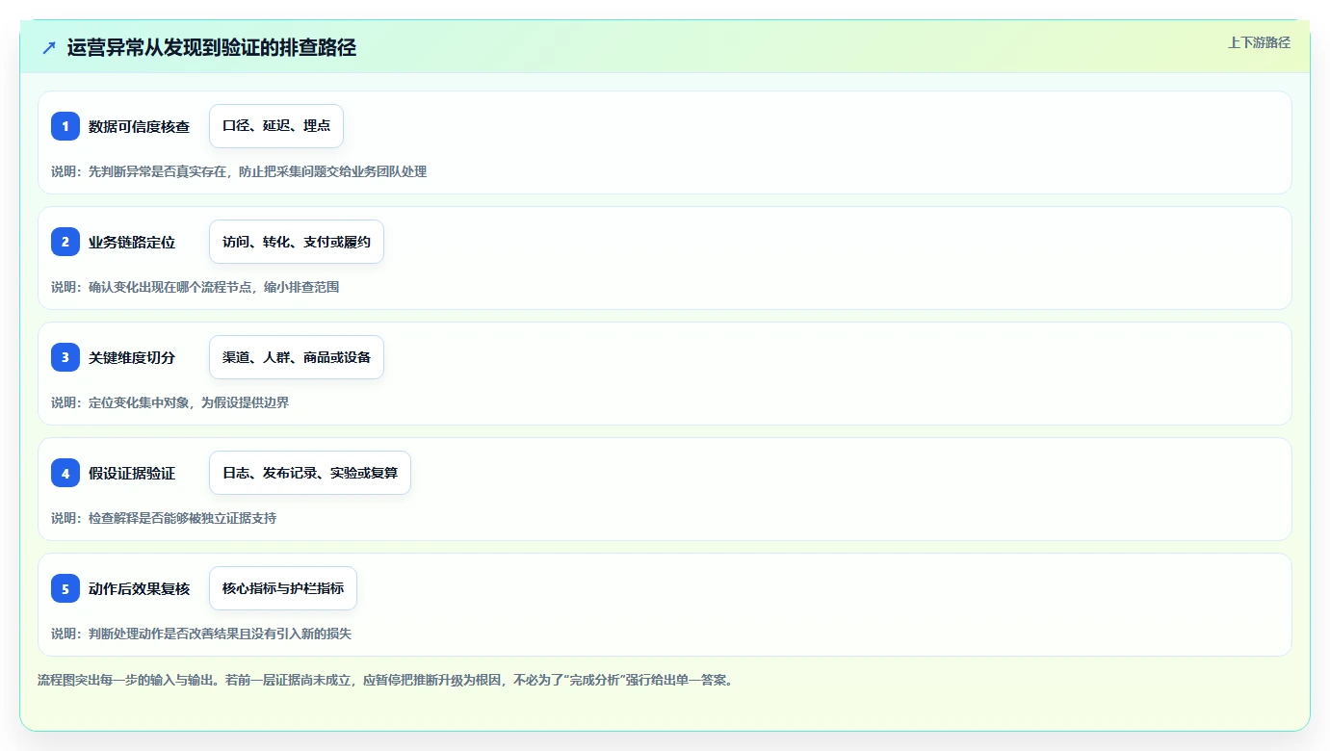Select step number 2 badge
This screenshot has height=751, width=1330.
click(65, 242)
